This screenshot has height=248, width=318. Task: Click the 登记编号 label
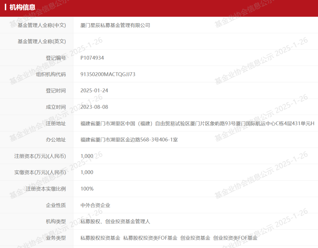[x=56, y=58]
